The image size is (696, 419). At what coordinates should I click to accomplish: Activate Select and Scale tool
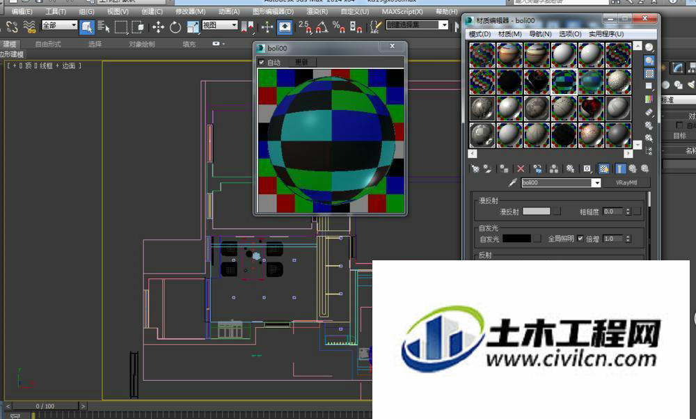click(x=193, y=27)
